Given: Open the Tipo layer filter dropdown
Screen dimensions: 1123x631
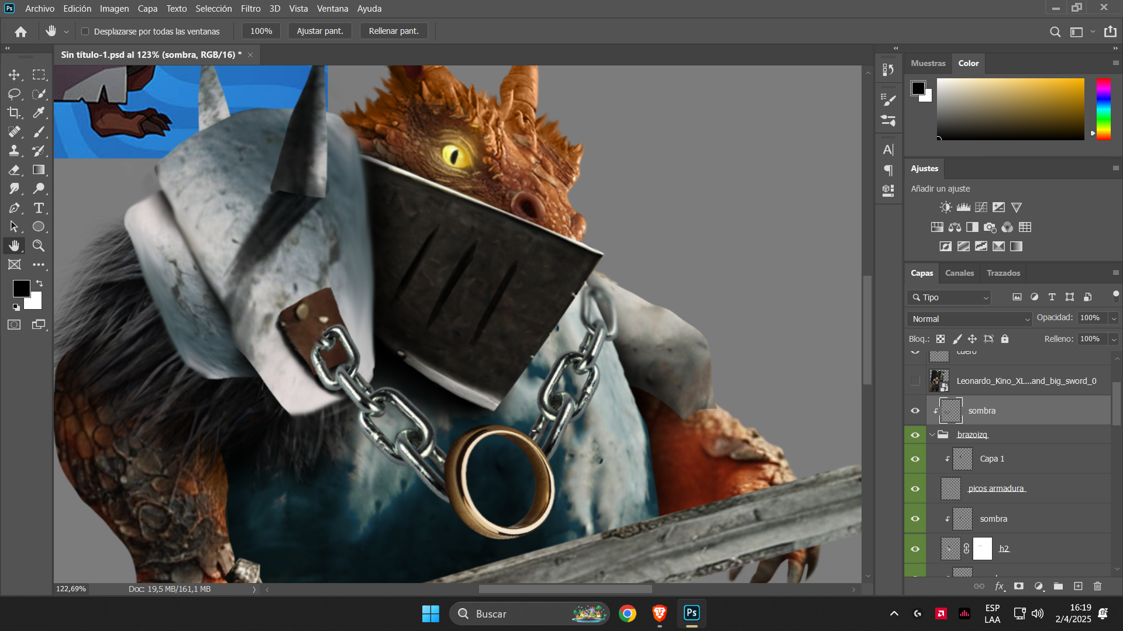Looking at the screenshot, I should click(x=949, y=297).
